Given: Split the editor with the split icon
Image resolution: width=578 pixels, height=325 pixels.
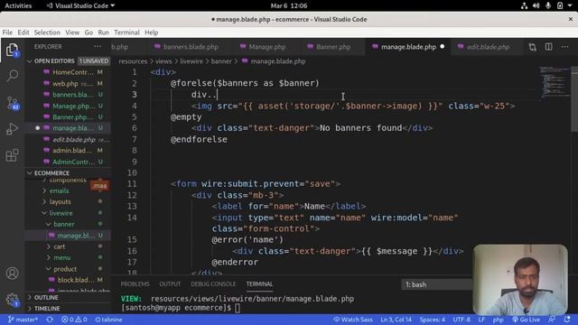Looking at the screenshot, I should (548, 47).
